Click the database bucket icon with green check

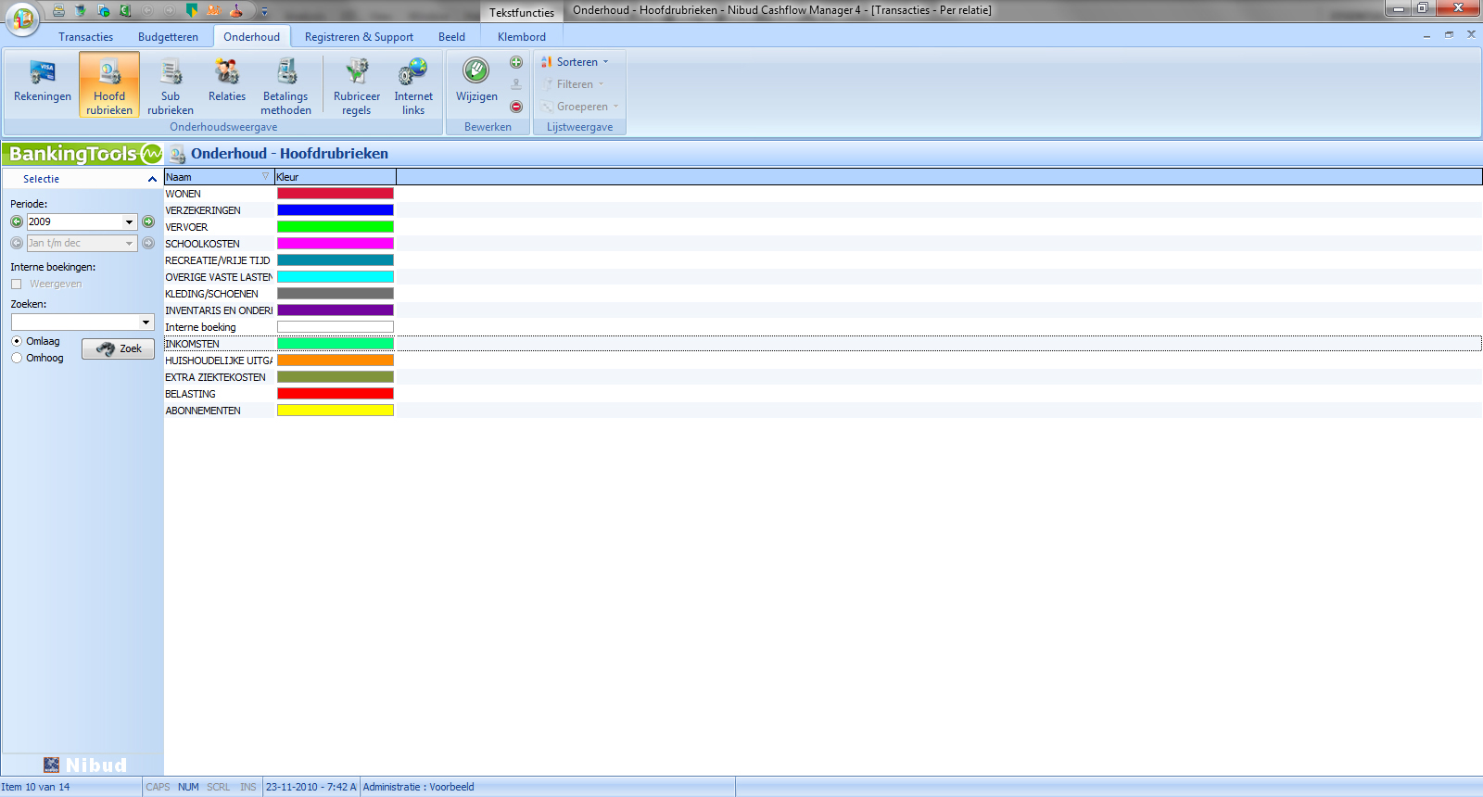pyautogui.click(x=81, y=11)
